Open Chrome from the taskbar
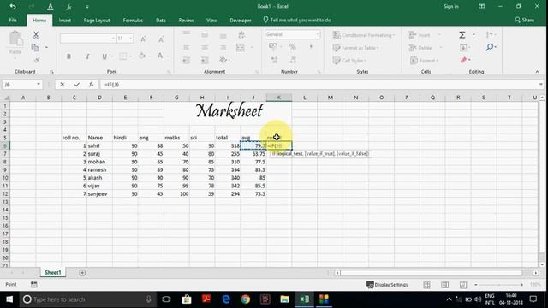The width and height of the screenshot is (548, 308). (246, 299)
